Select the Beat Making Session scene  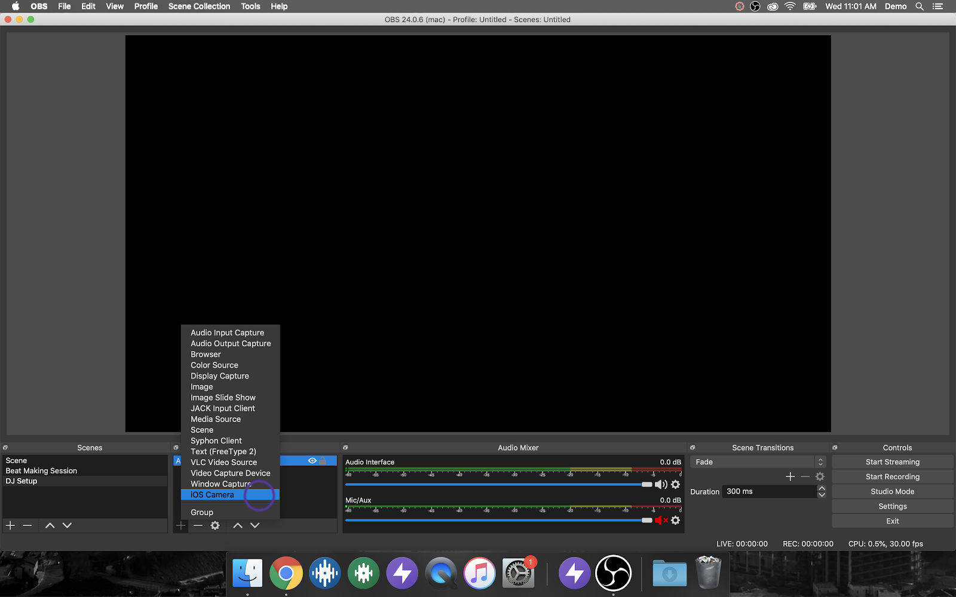pyautogui.click(x=85, y=471)
